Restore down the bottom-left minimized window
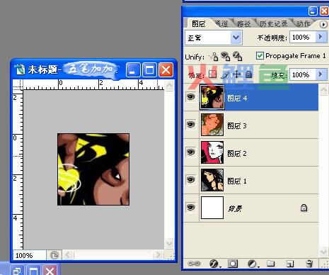This screenshot has height=275, width=329. (x=18, y=270)
